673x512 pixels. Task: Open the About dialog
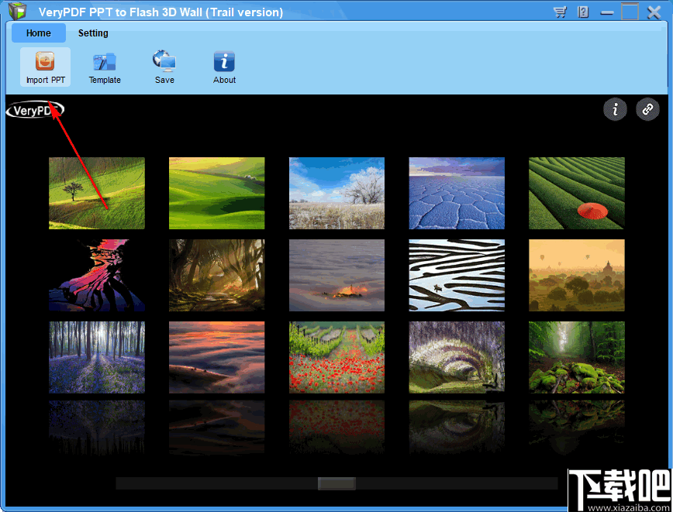point(224,67)
